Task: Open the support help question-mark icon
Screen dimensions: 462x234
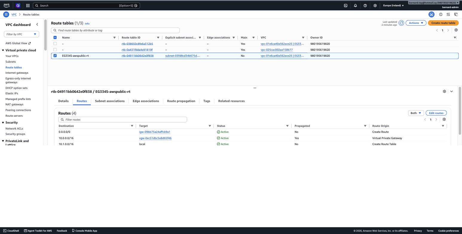Action: coord(365,5)
